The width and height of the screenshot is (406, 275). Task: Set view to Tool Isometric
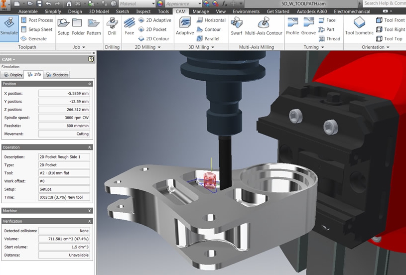359,26
